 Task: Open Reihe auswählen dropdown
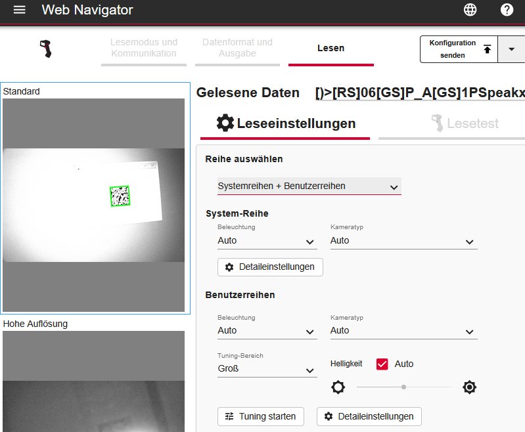click(309, 186)
